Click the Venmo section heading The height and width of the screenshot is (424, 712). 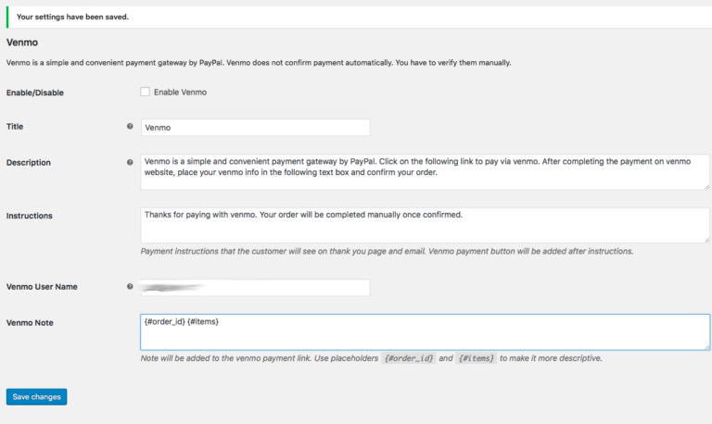[21, 43]
